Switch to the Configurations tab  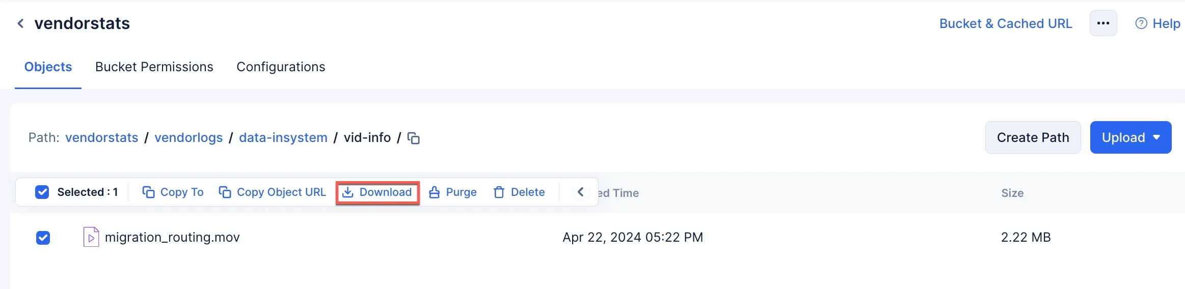(x=281, y=67)
